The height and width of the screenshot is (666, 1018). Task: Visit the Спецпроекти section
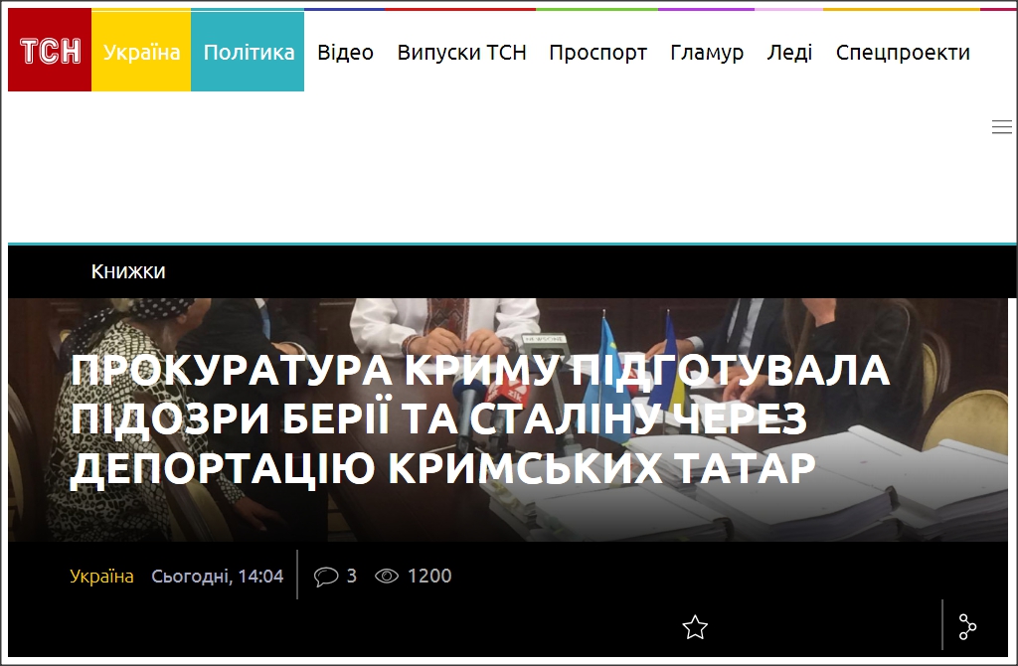903,53
